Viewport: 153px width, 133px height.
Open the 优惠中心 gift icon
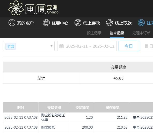coord(46,23)
